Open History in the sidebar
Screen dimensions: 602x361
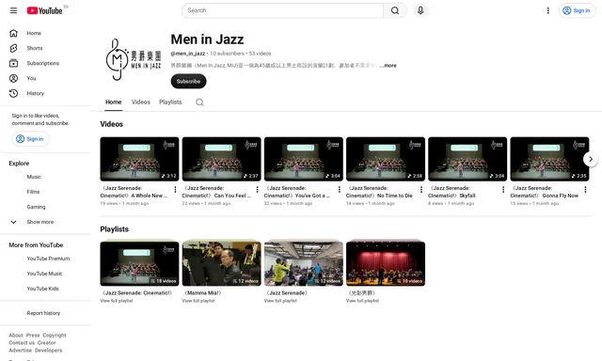[x=45, y=93]
